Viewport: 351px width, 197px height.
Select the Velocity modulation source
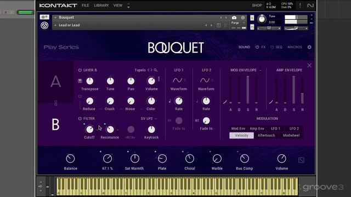click(241, 135)
